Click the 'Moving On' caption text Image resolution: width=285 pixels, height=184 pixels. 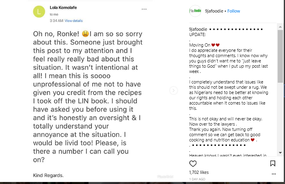pyautogui.click(x=199, y=45)
